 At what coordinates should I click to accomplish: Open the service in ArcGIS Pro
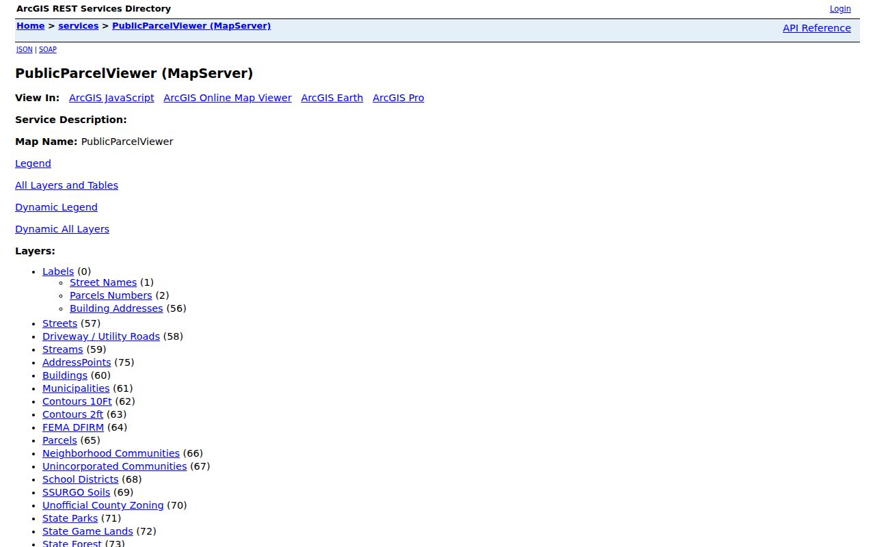pyautogui.click(x=399, y=98)
